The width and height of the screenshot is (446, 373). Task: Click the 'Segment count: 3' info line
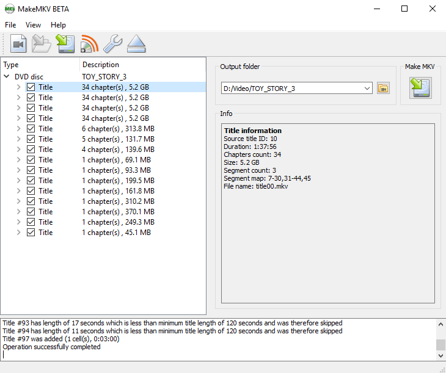(x=250, y=170)
